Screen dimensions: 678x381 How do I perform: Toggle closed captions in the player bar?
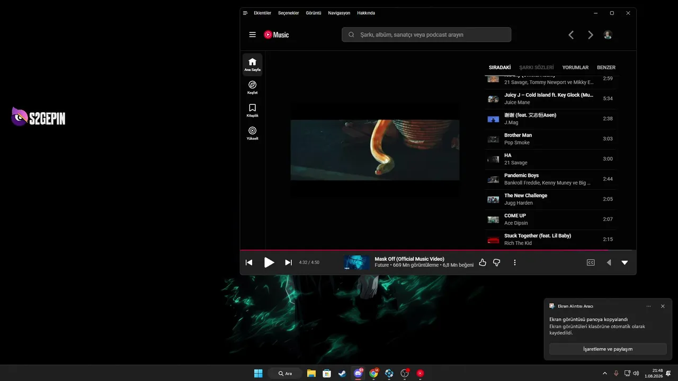[591, 262]
